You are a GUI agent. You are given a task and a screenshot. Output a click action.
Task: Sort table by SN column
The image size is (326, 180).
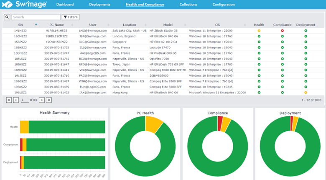click(x=21, y=25)
